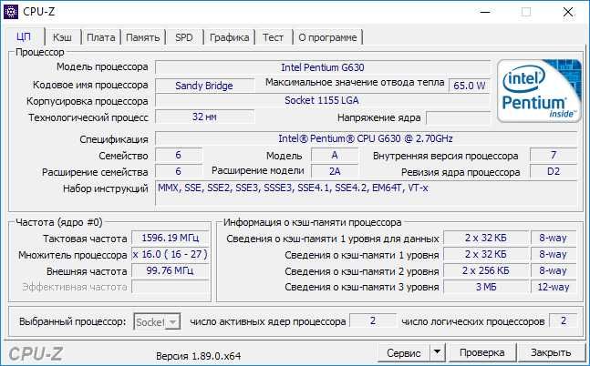Click the L1 data cache 2 x 32 КБ value
The image size is (590, 366).
[486, 238]
